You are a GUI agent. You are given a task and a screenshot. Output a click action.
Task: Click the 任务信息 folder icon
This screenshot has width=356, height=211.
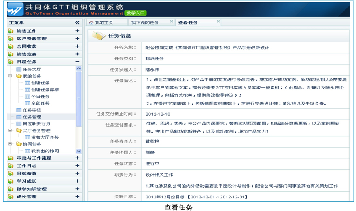point(99,36)
